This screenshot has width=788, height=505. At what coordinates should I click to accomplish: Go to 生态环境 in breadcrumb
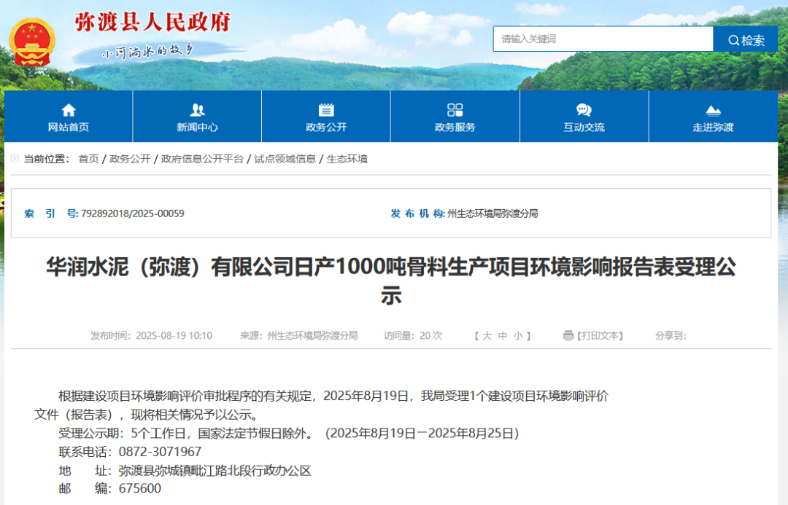(347, 159)
